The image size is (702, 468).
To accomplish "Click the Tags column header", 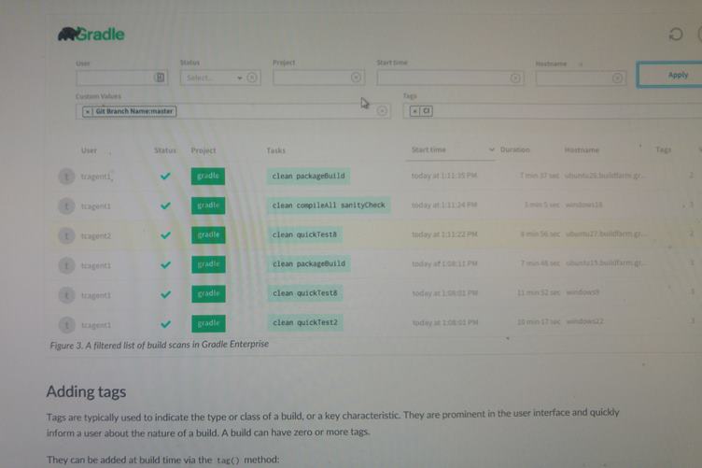I will pos(664,149).
